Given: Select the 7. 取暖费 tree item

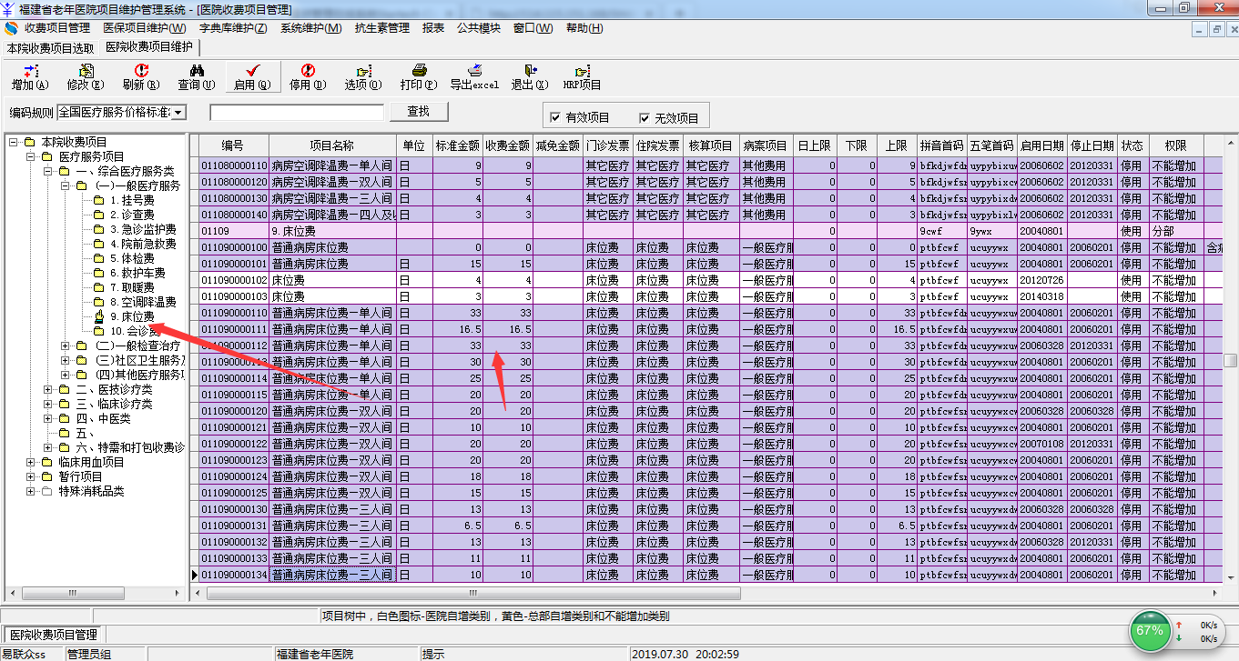Looking at the screenshot, I should click(132, 287).
